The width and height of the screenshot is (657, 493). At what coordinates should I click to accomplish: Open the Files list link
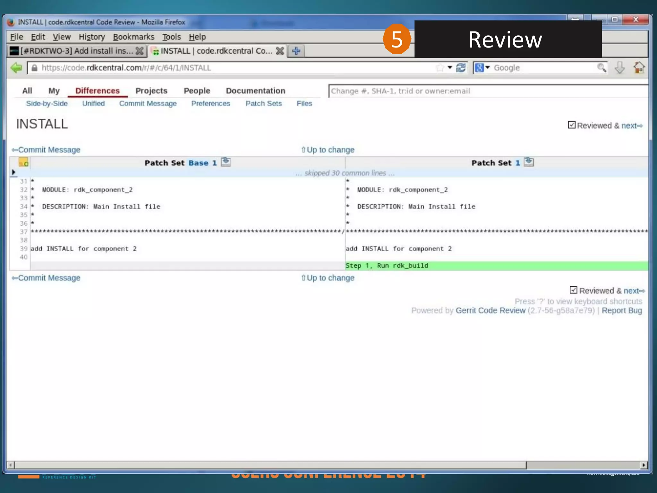pos(304,103)
